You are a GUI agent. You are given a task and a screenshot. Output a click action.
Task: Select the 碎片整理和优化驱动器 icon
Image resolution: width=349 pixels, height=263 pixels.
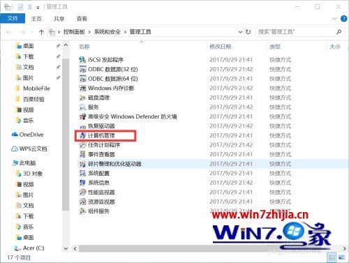[82, 164]
